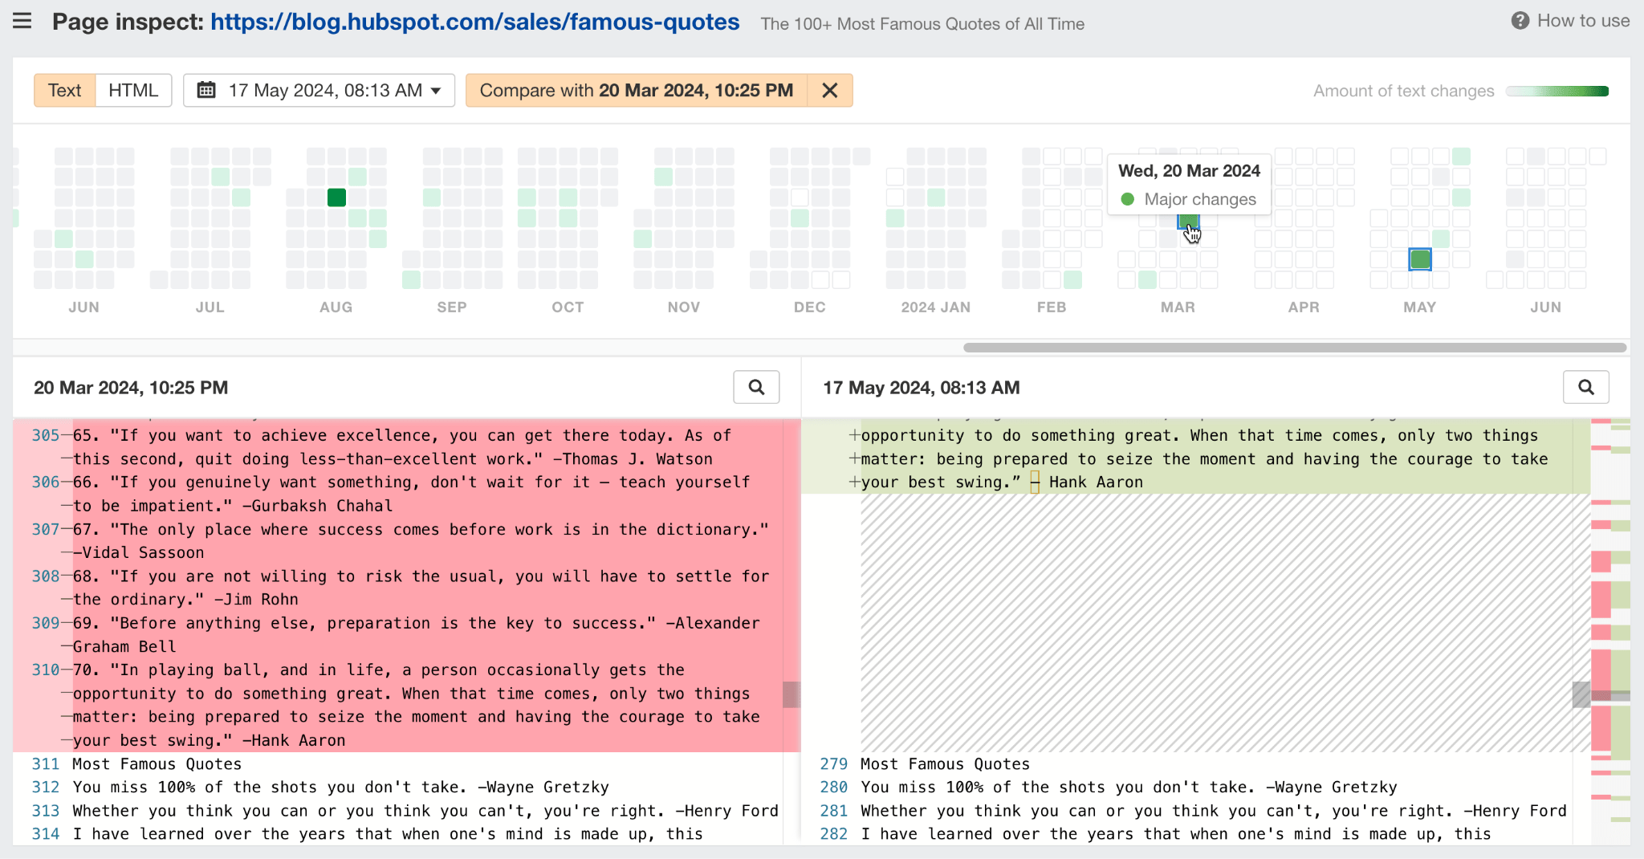This screenshot has height=859, width=1644.
Task: Open search in the 20 Mar 2024 snapshot panel
Action: pos(755,387)
